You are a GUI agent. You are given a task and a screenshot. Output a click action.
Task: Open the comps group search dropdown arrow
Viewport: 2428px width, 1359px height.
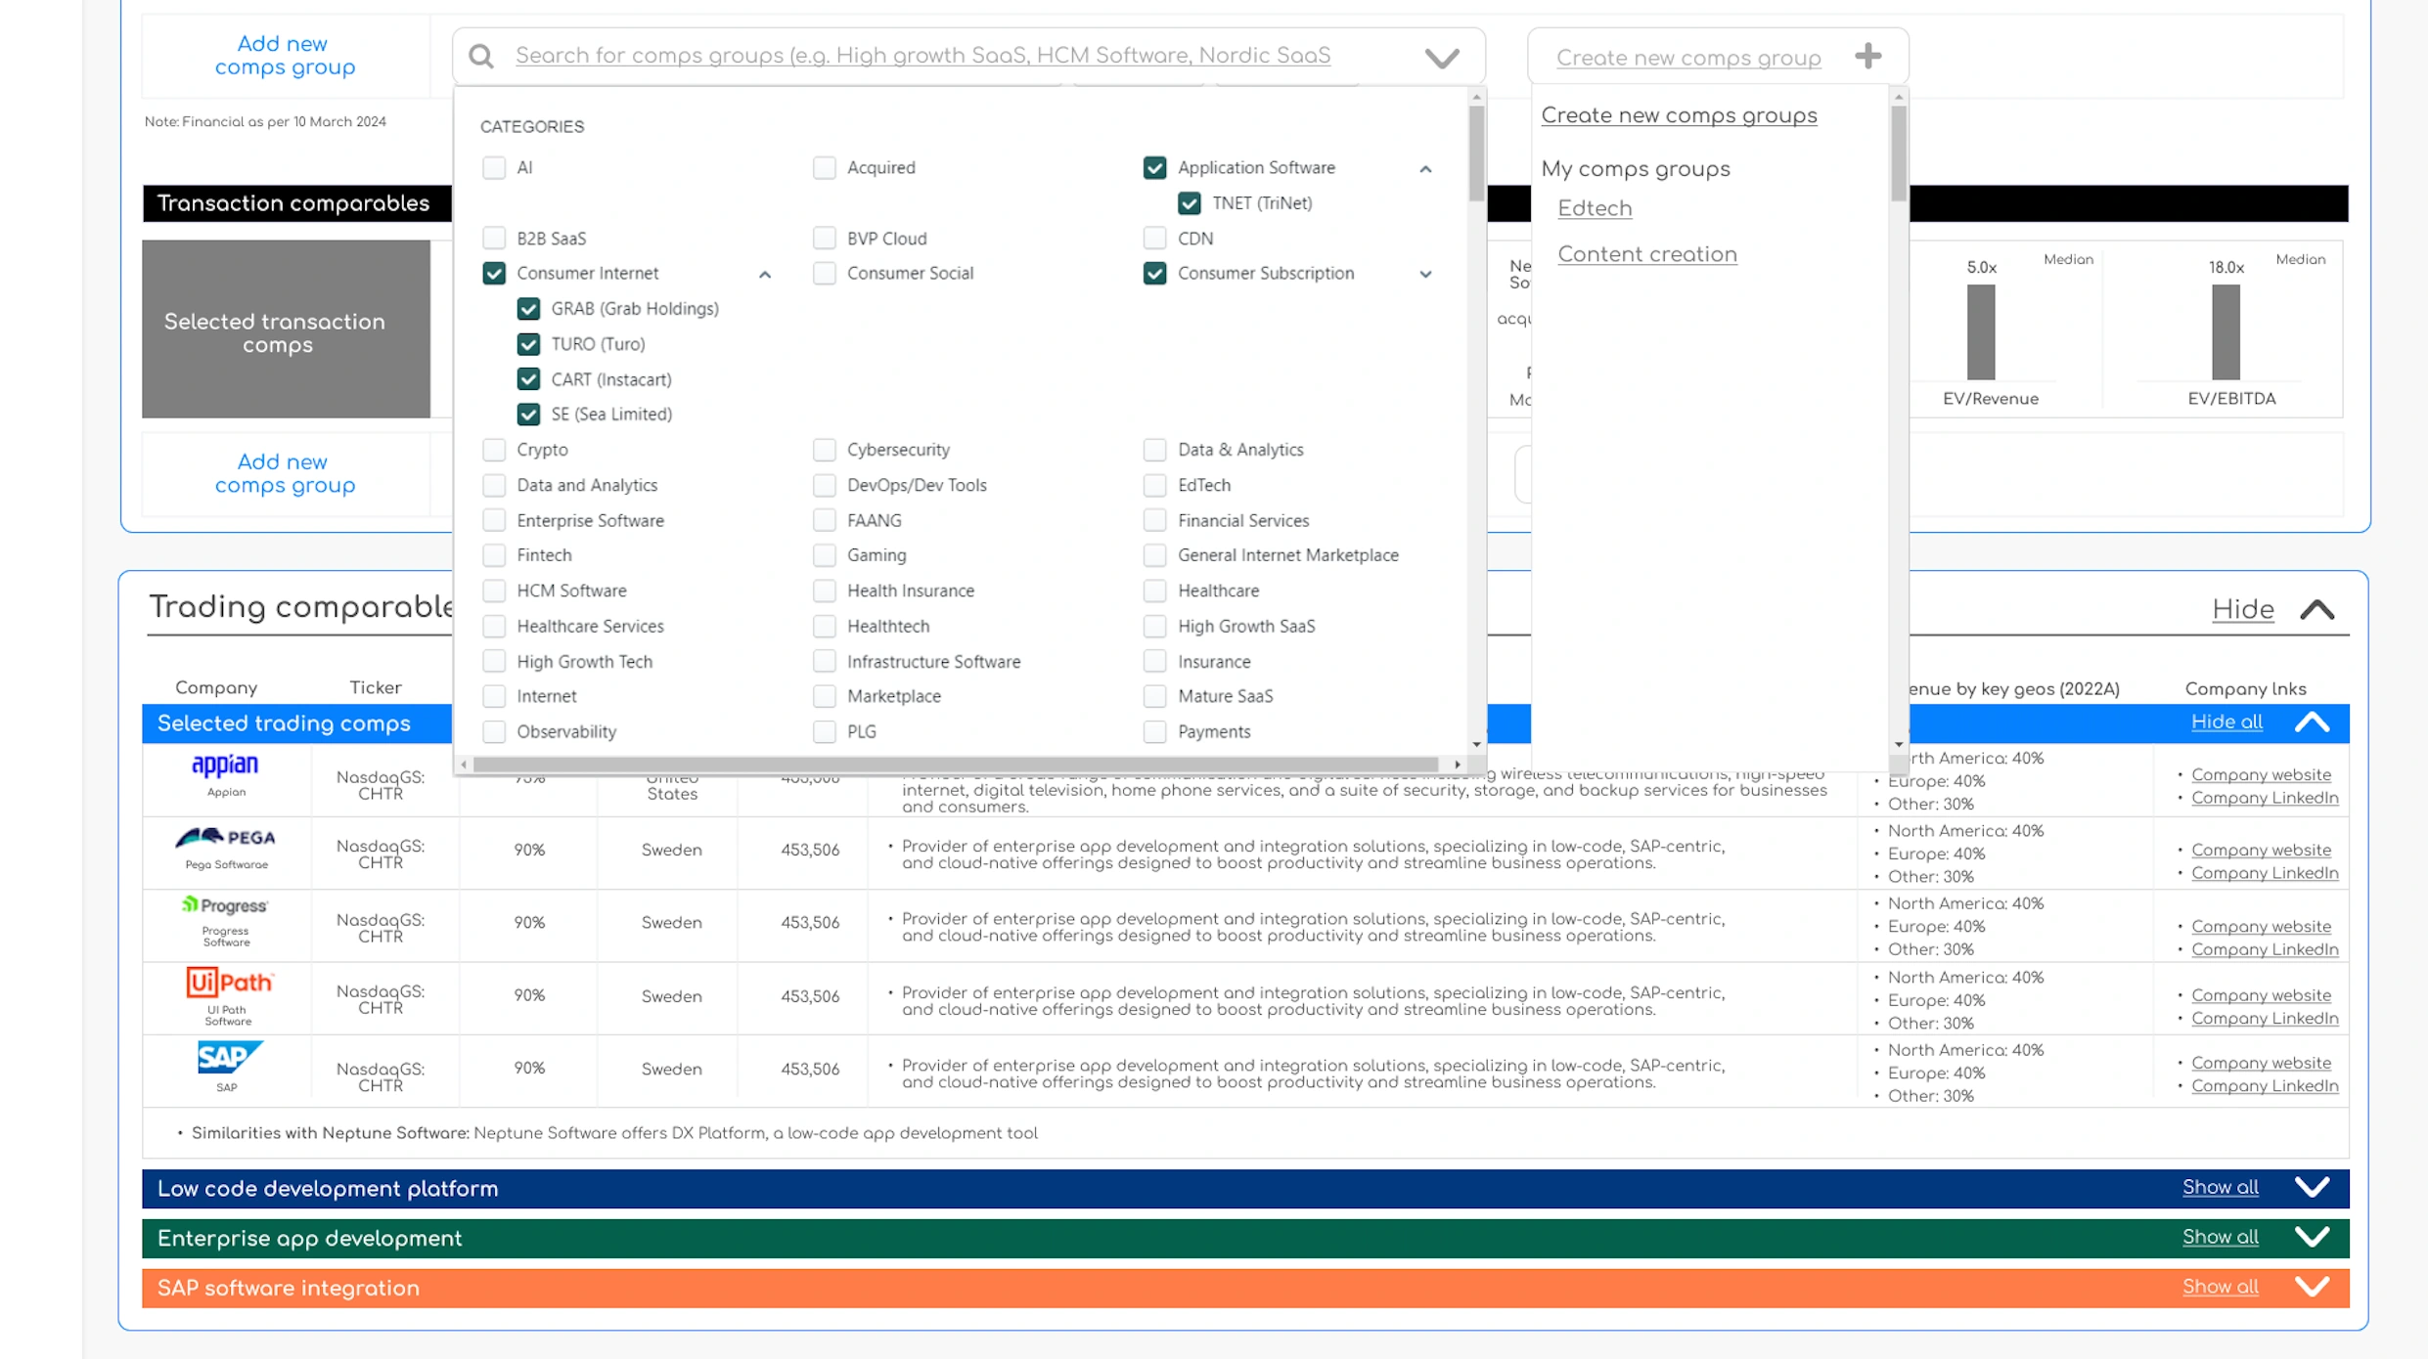(1441, 58)
